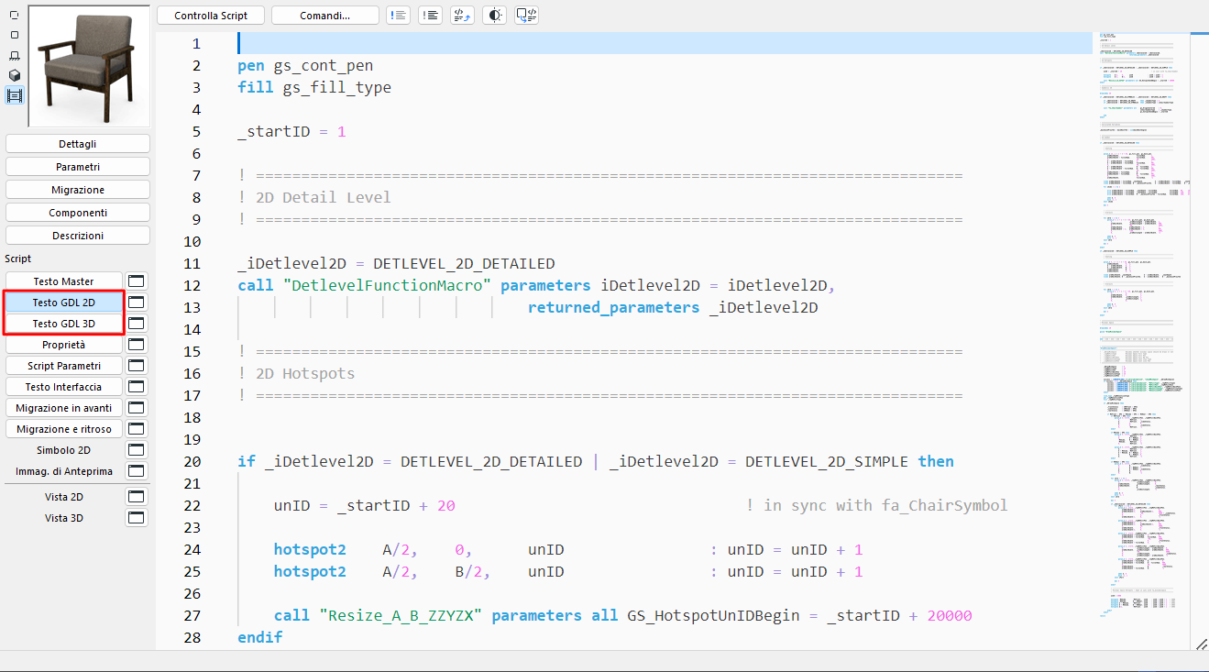
Task: Select the 3D cube preview mode icon
Action: (15, 75)
